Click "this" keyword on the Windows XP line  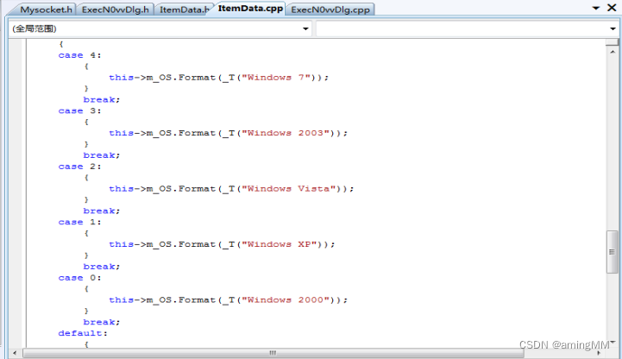(x=122, y=244)
